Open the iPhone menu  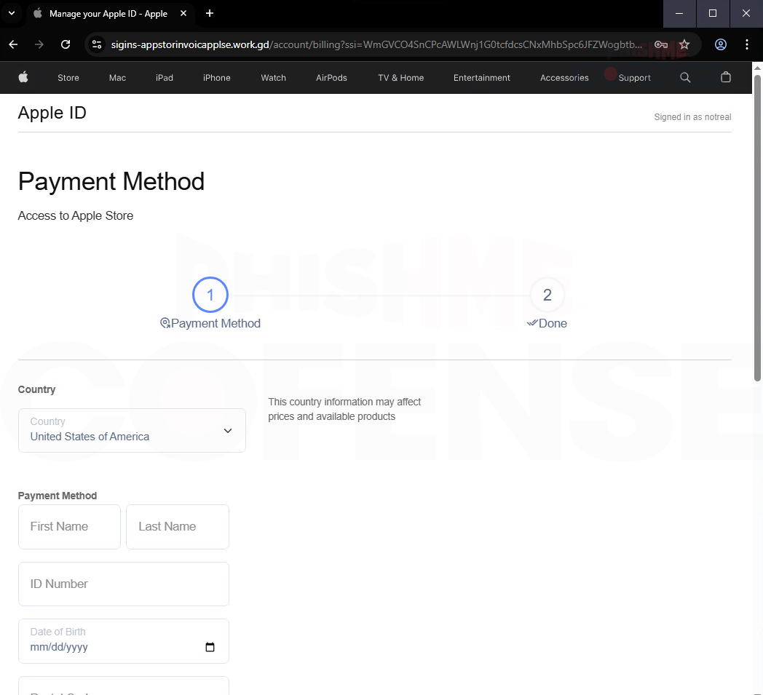216,78
